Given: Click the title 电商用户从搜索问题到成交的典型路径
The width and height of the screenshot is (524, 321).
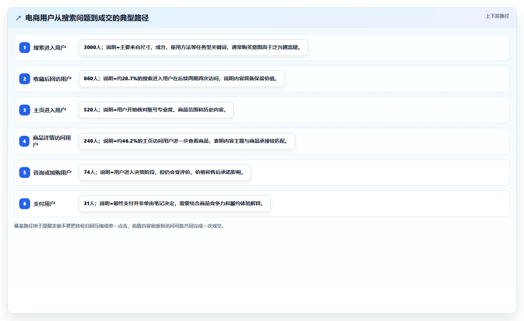Looking at the screenshot, I should pyautogui.click(x=87, y=18).
